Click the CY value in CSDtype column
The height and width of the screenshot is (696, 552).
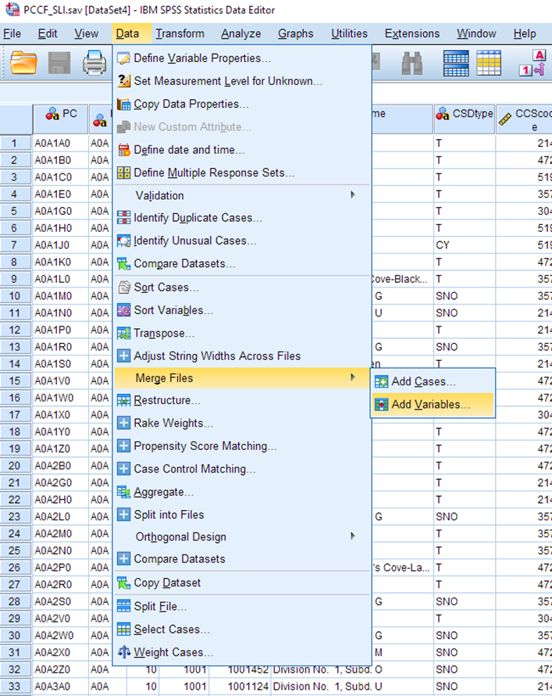[464, 245]
